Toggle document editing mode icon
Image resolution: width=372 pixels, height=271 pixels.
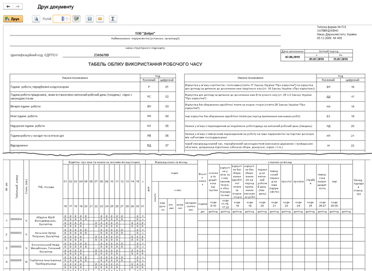click(76, 19)
